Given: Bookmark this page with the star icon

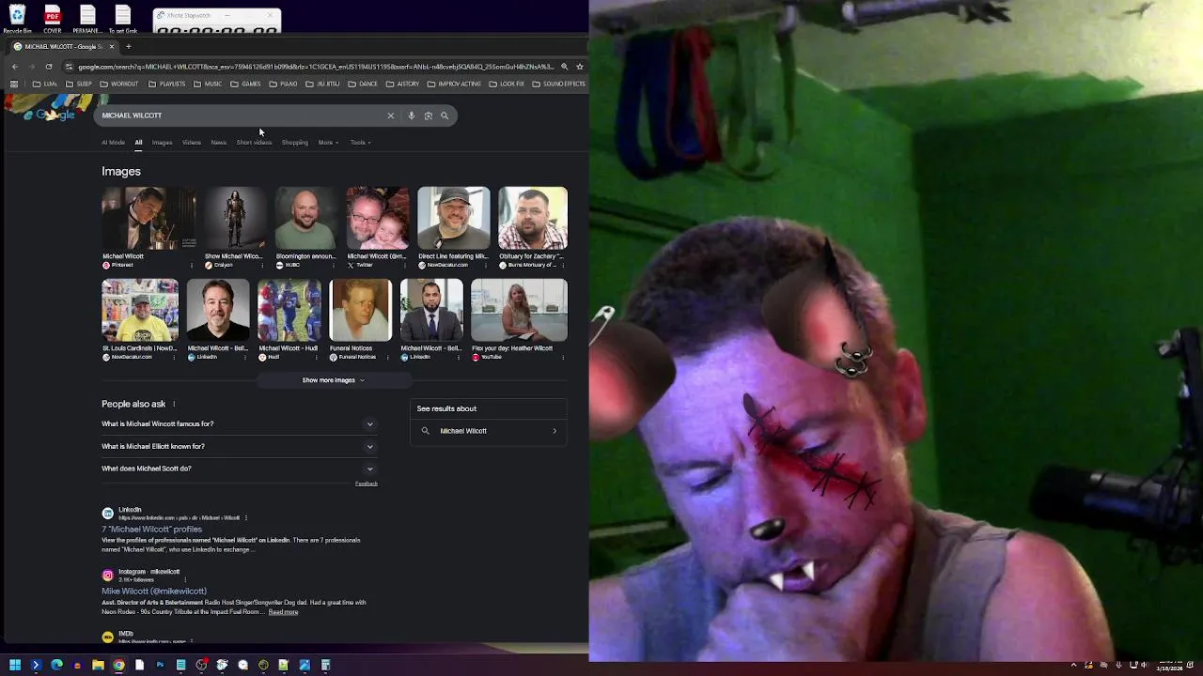Looking at the screenshot, I should [x=580, y=67].
